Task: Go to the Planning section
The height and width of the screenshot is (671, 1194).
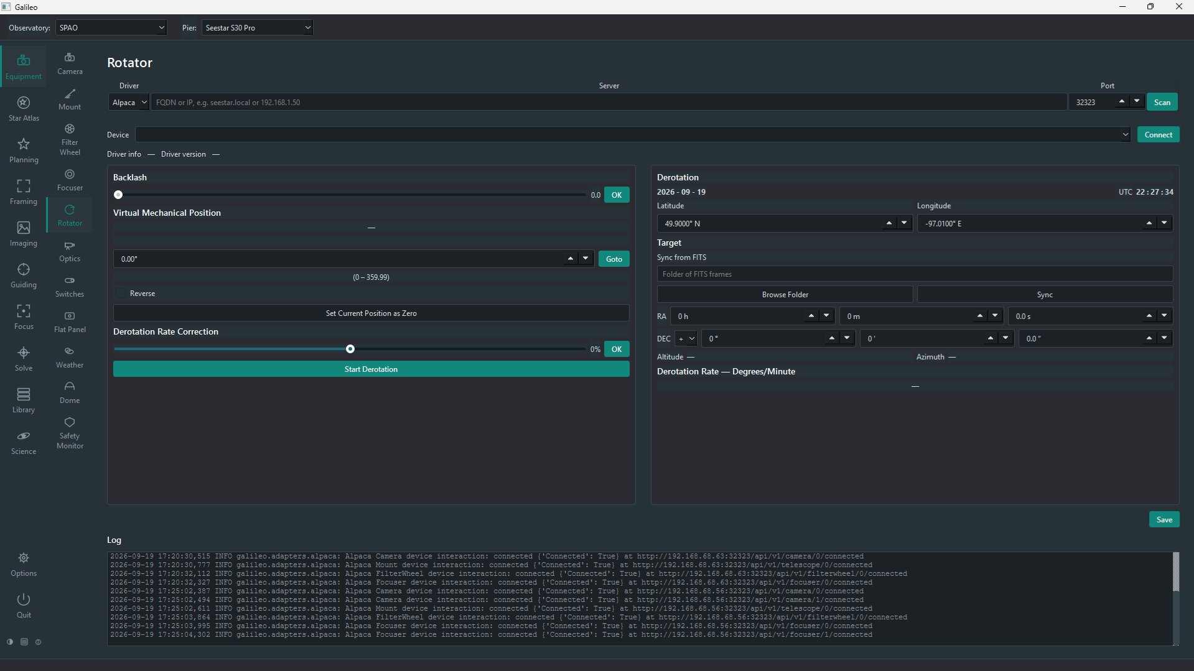Action: [x=24, y=150]
